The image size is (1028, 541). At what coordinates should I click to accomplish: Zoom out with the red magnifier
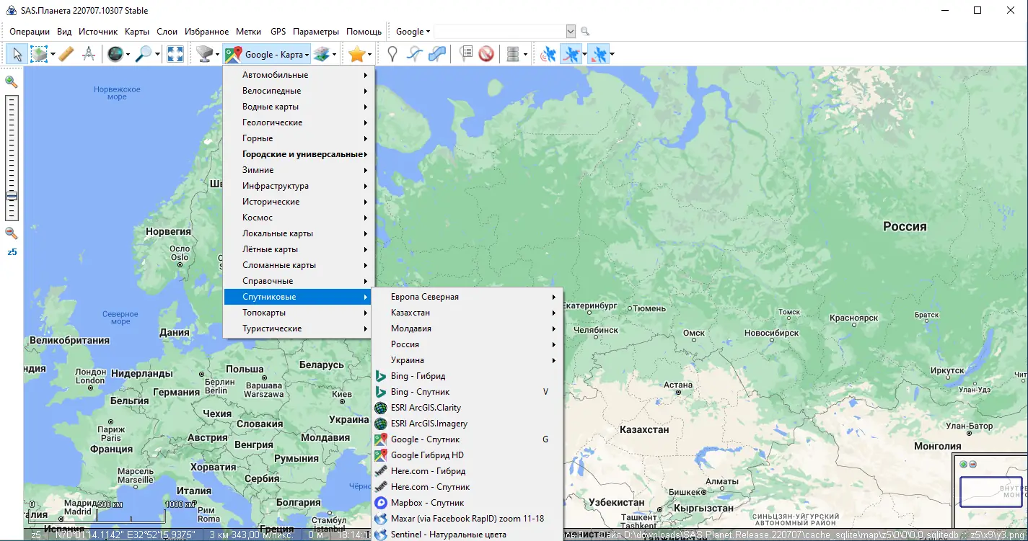pos(12,233)
